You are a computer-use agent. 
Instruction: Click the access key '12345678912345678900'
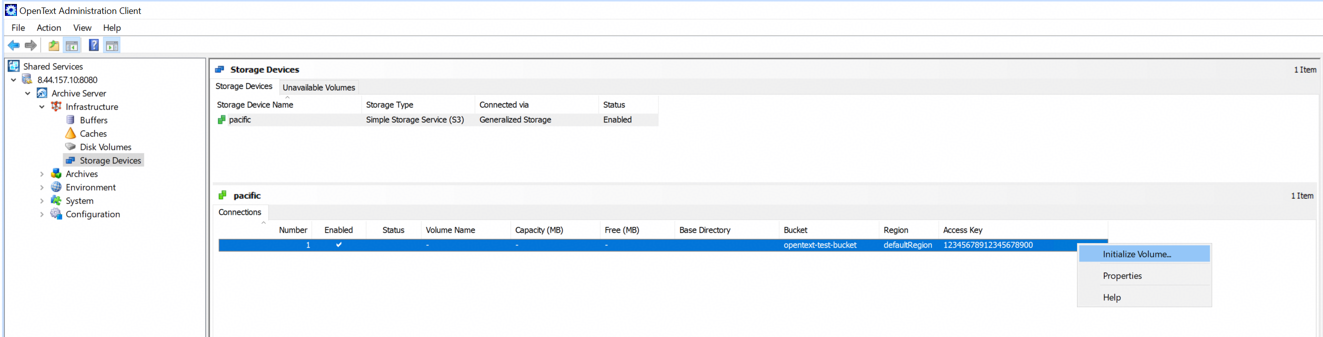988,245
